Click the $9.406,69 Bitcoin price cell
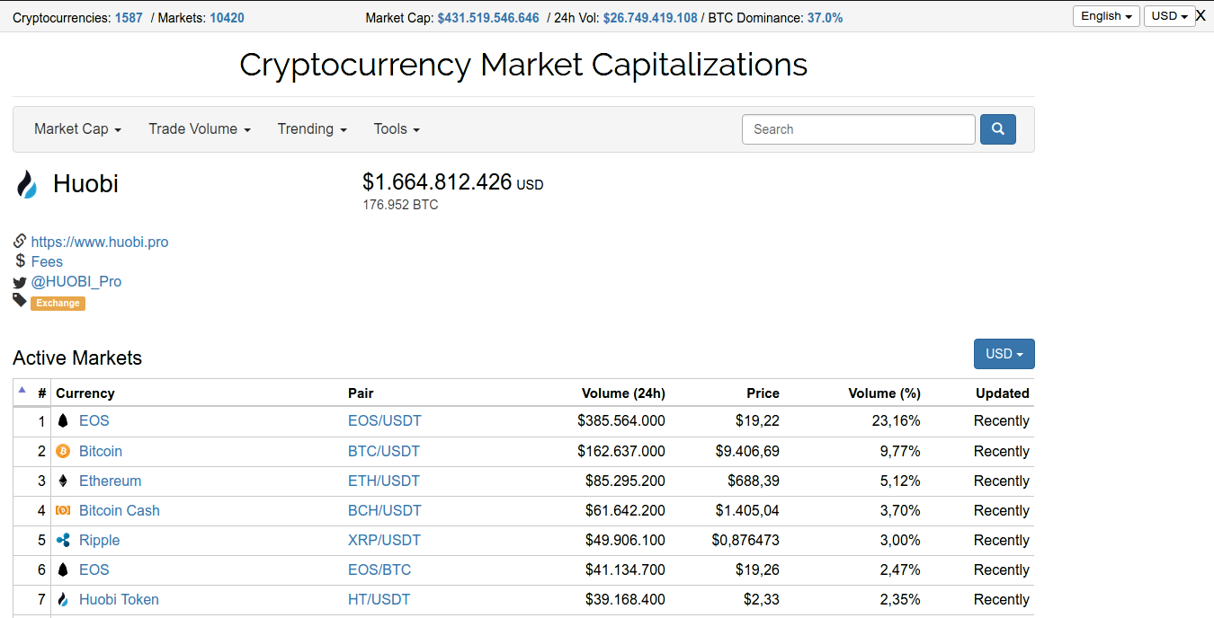Viewport: 1214px width, 618px height. [747, 451]
